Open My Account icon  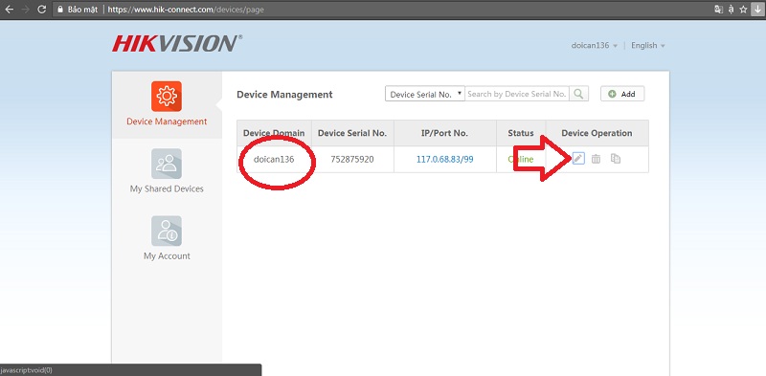[x=167, y=231]
